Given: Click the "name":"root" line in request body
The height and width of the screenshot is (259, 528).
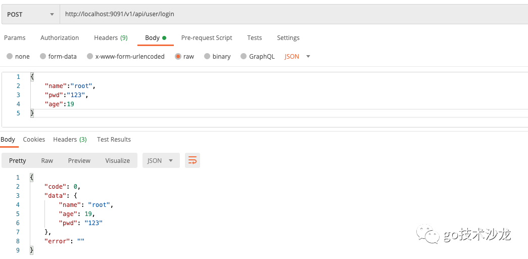Looking at the screenshot, I should [70, 86].
